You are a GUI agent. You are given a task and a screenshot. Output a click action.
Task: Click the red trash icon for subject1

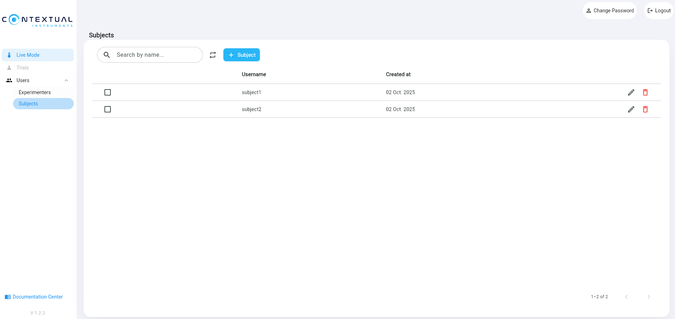[645, 92]
